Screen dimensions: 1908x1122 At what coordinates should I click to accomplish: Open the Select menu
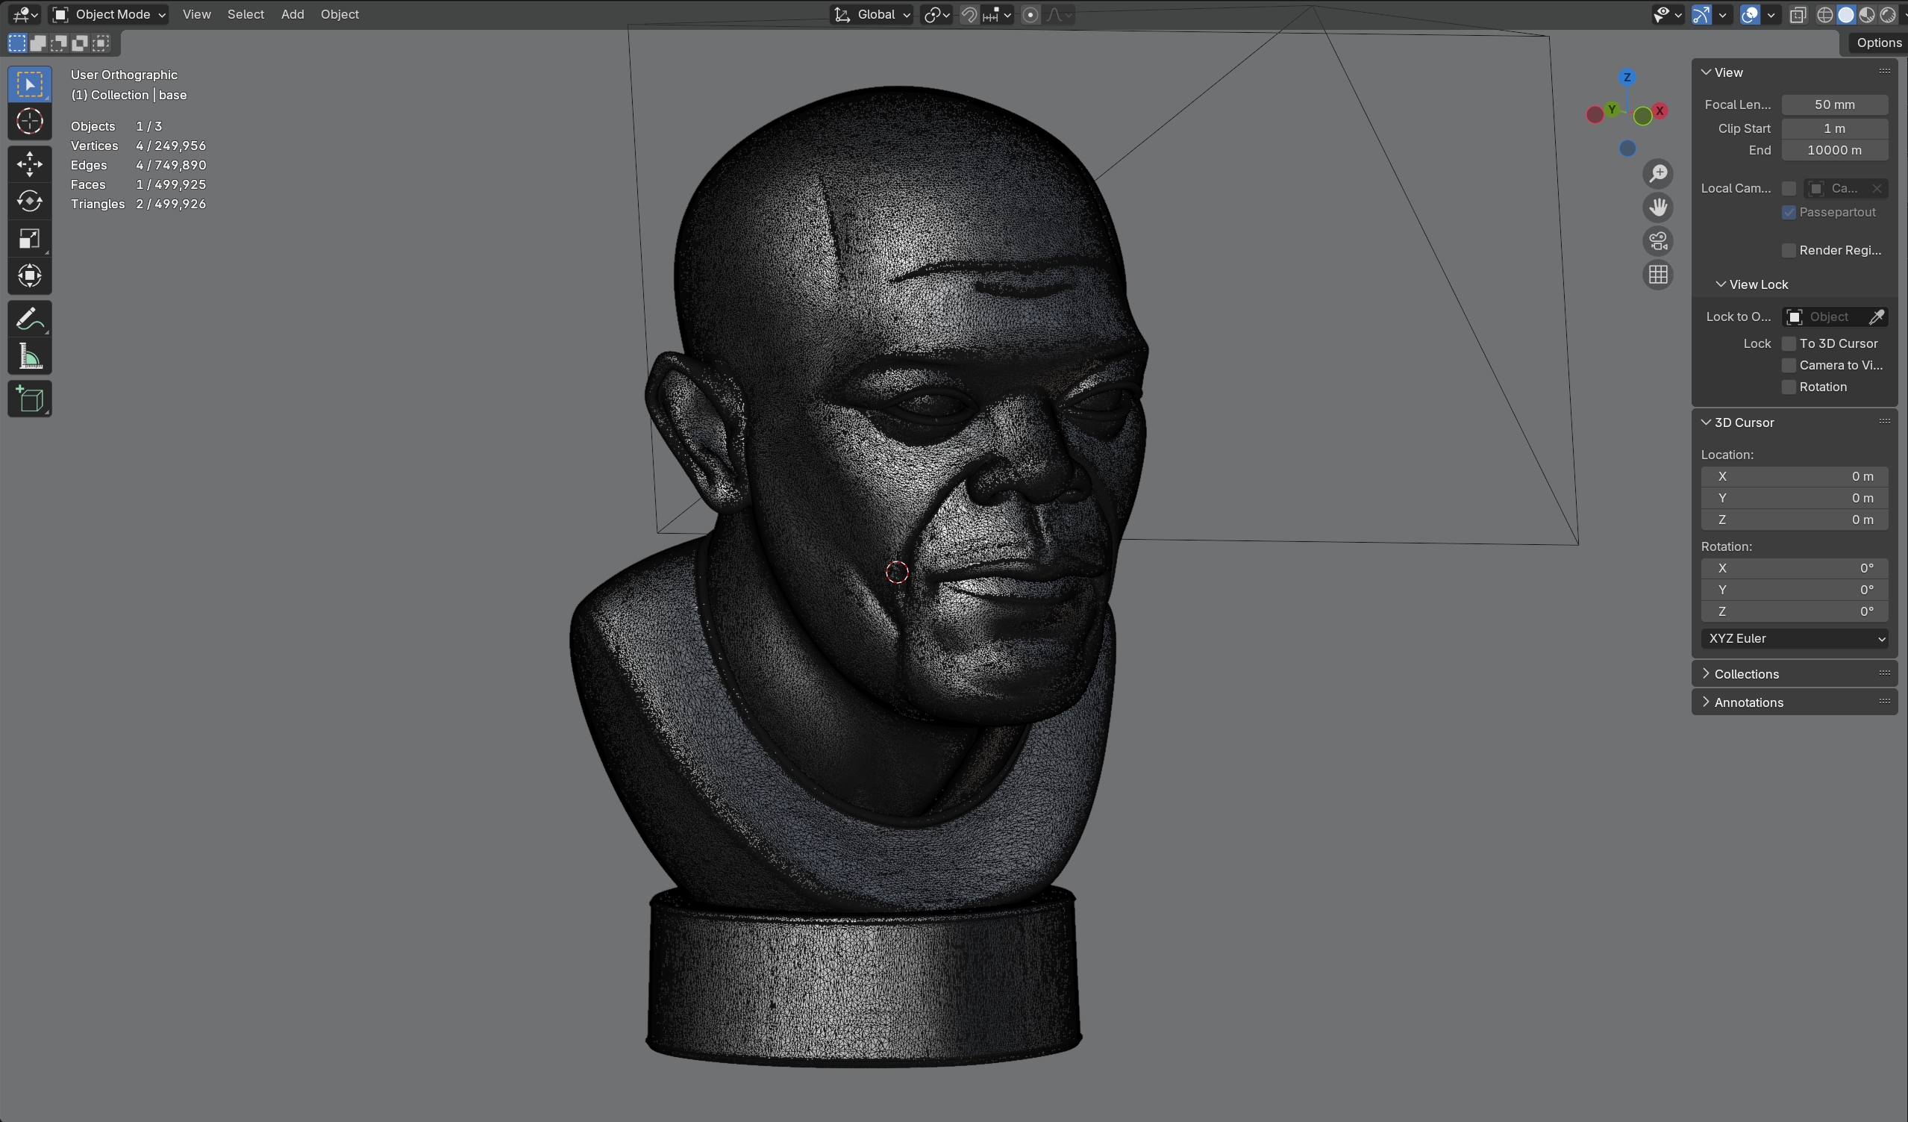(245, 14)
